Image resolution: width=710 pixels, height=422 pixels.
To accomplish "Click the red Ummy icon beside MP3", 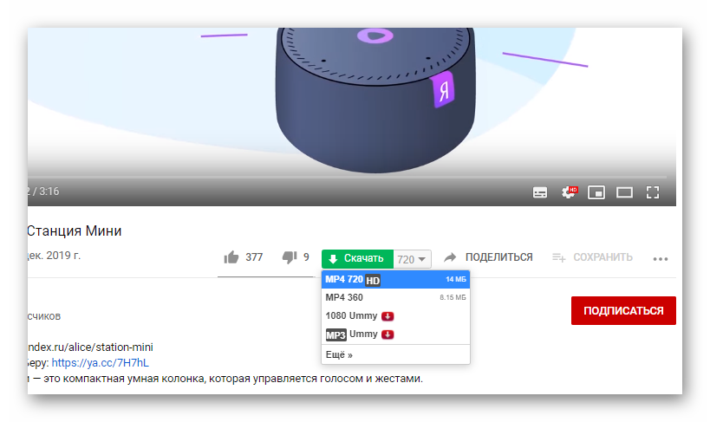I will point(388,334).
